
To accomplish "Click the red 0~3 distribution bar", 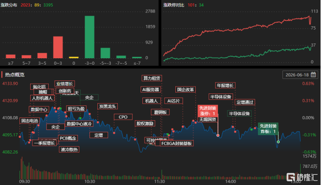I will point(58,47).
